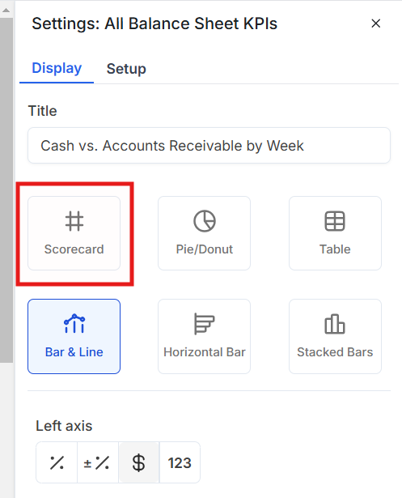Switch left axis to 123 number format
The image size is (402, 498).
click(x=180, y=462)
